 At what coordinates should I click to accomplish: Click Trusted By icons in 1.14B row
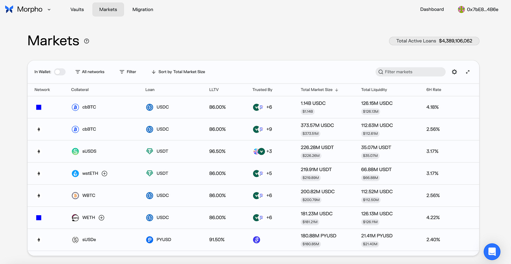pos(258,107)
